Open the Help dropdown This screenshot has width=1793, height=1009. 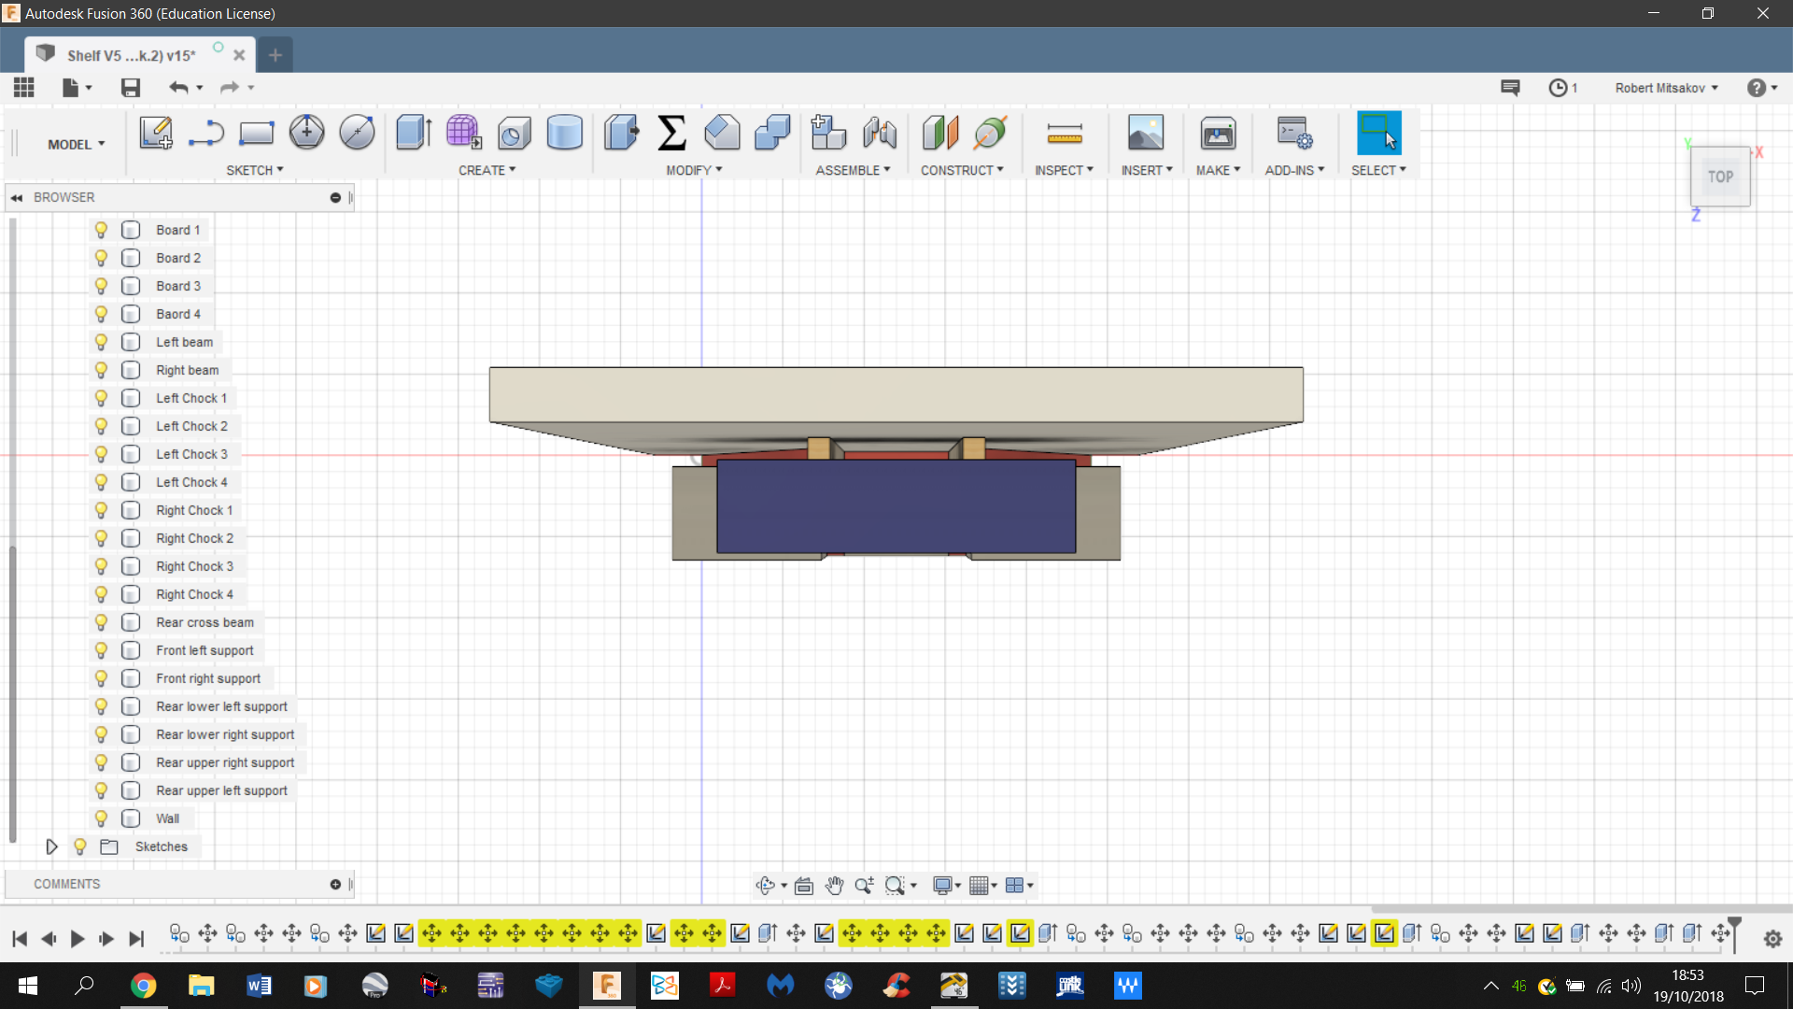coord(1762,88)
